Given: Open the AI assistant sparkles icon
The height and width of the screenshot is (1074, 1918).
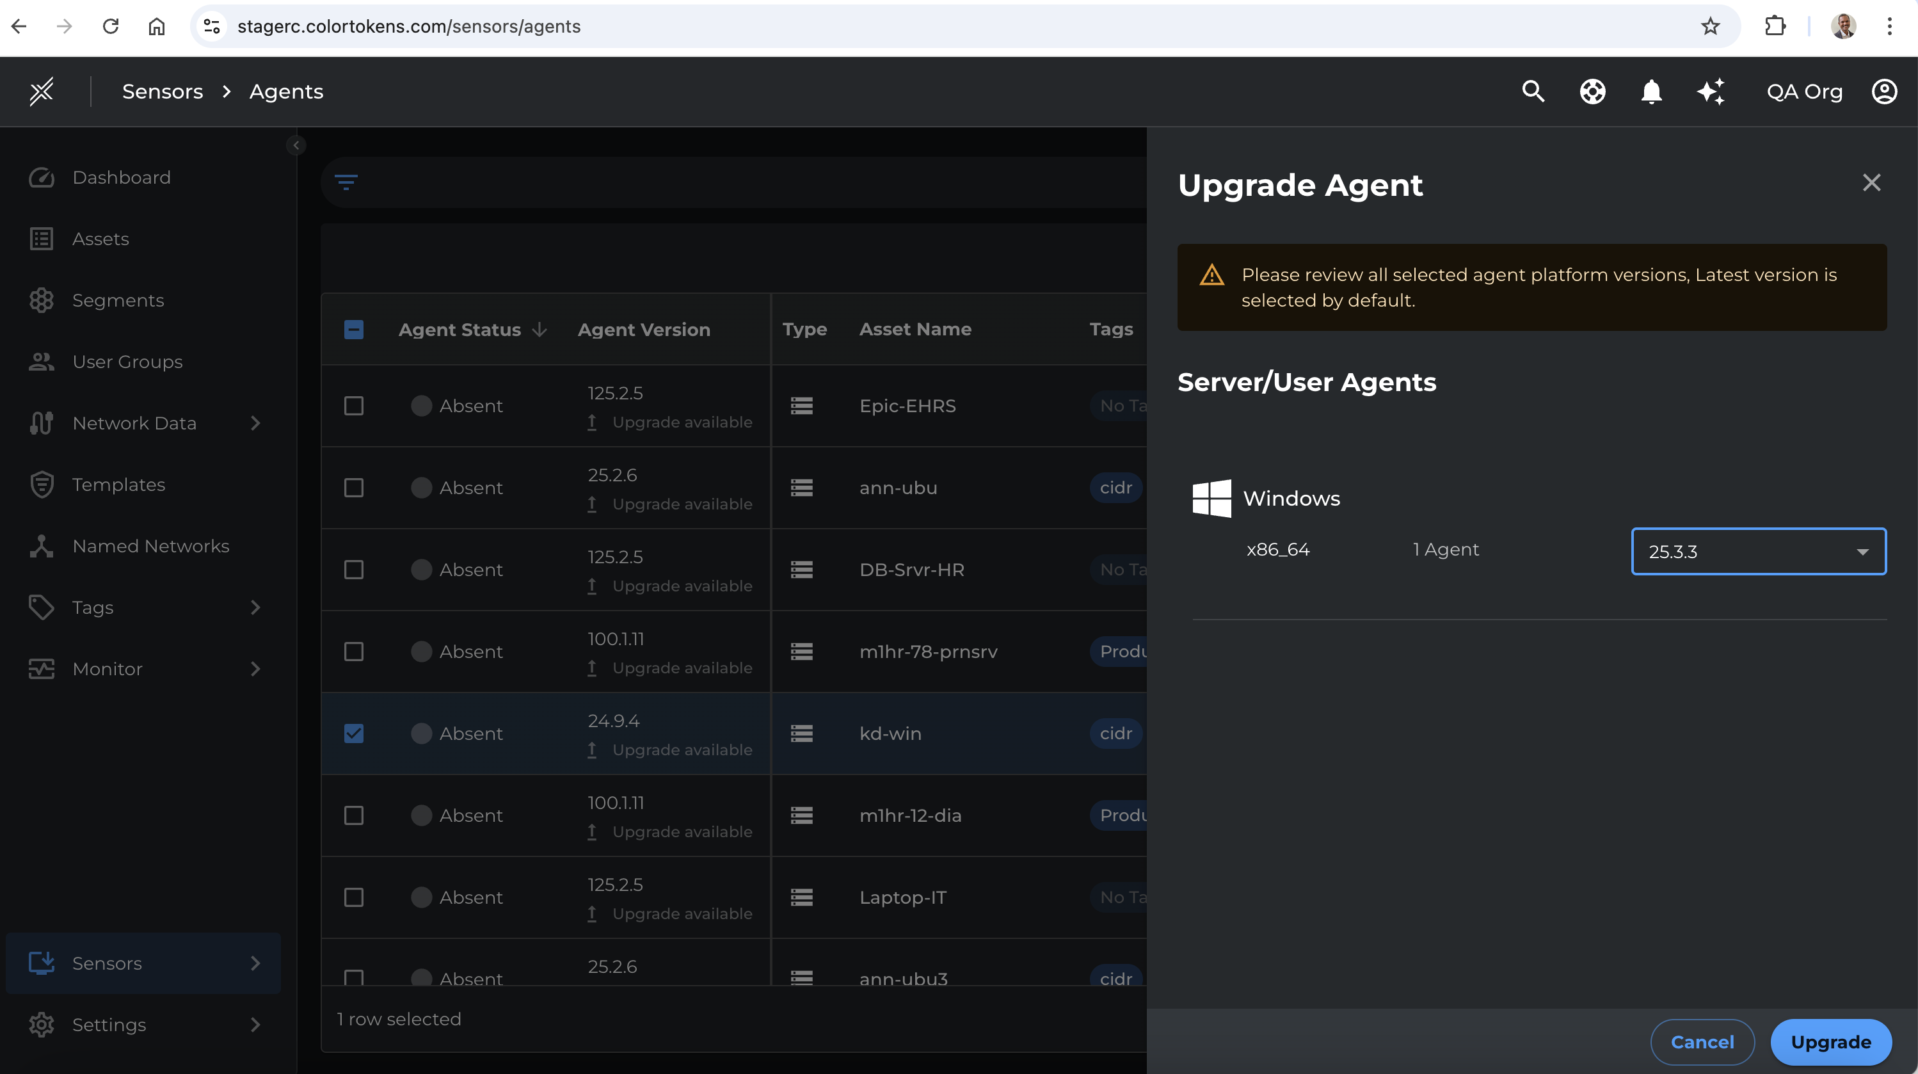Looking at the screenshot, I should 1710,91.
